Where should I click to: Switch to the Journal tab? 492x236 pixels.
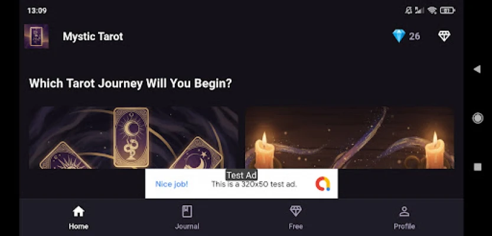pyautogui.click(x=187, y=227)
